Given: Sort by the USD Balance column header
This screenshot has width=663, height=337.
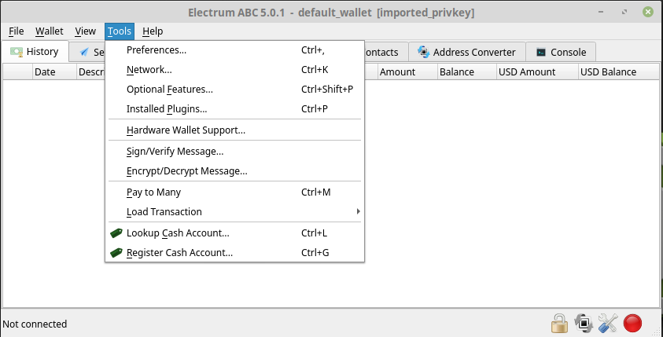Looking at the screenshot, I should pos(608,71).
